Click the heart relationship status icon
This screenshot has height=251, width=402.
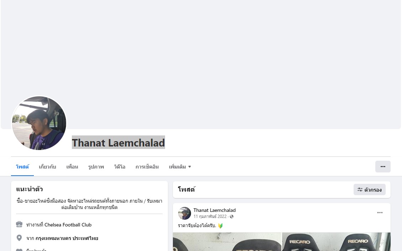19,250
